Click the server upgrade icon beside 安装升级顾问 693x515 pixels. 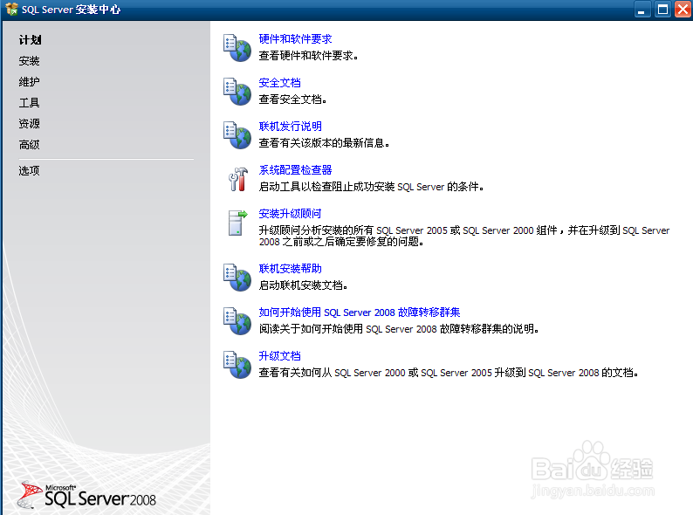237,223
